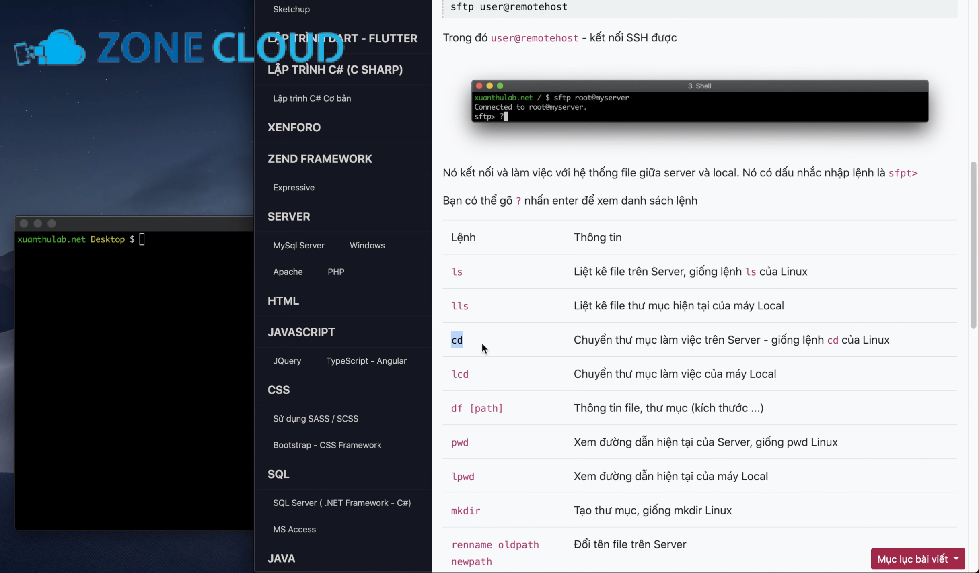Click the 'ls' command cell

(x=457, y=272)
